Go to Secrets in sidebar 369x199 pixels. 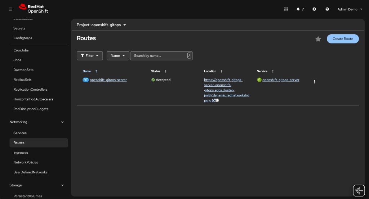click(19, 28)
